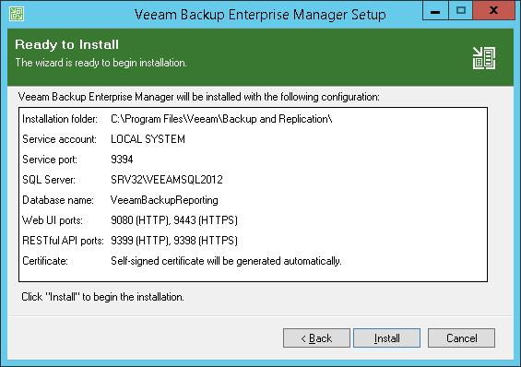Viewport: 521px width, 367px height.
Task: Click the service port value 9394
Action: point(122,160)
